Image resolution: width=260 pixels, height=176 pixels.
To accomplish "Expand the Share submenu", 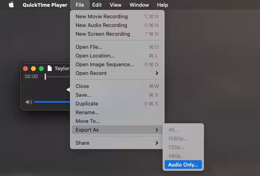I will point(117,143).
